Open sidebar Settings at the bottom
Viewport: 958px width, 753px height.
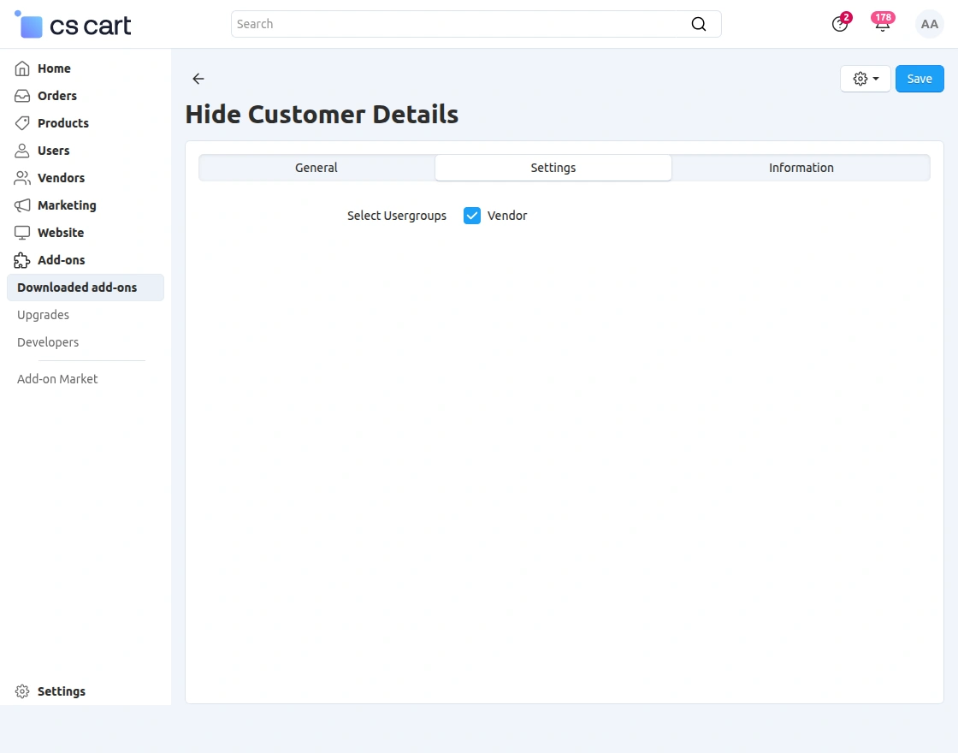[x=61, y=691]
